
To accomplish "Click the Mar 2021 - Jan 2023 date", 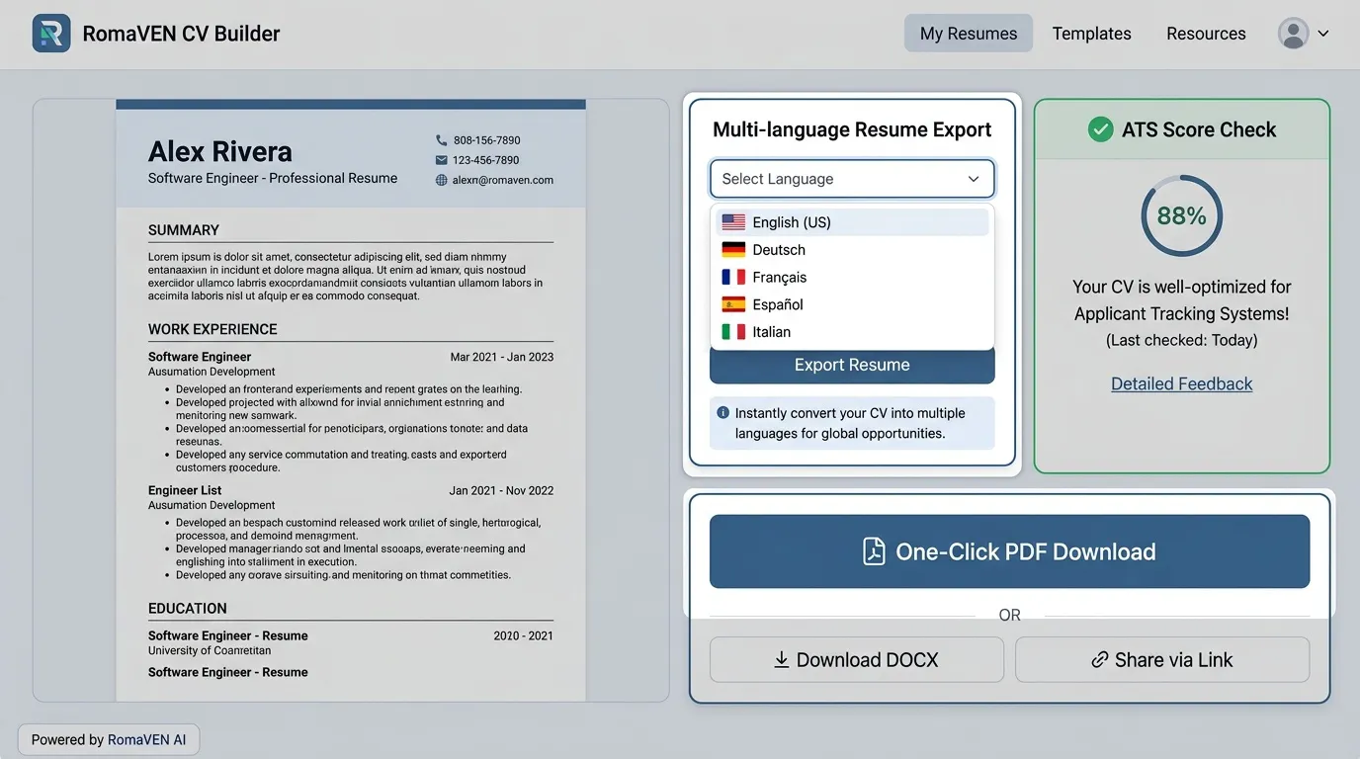I will coord(502,357).
